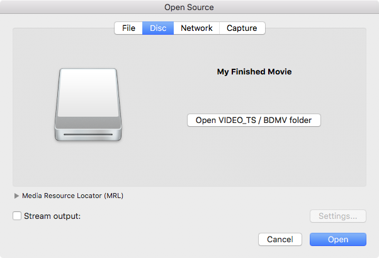379x258 pixels.
Task: Click the Media Resource Locator (MRL) label
Action: pyautogui.click(x=73, y=196)
